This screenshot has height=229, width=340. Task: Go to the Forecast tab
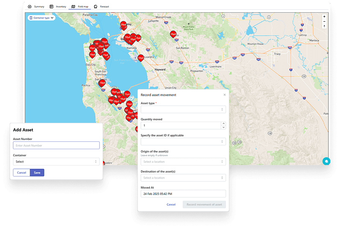tap(101, 7)
